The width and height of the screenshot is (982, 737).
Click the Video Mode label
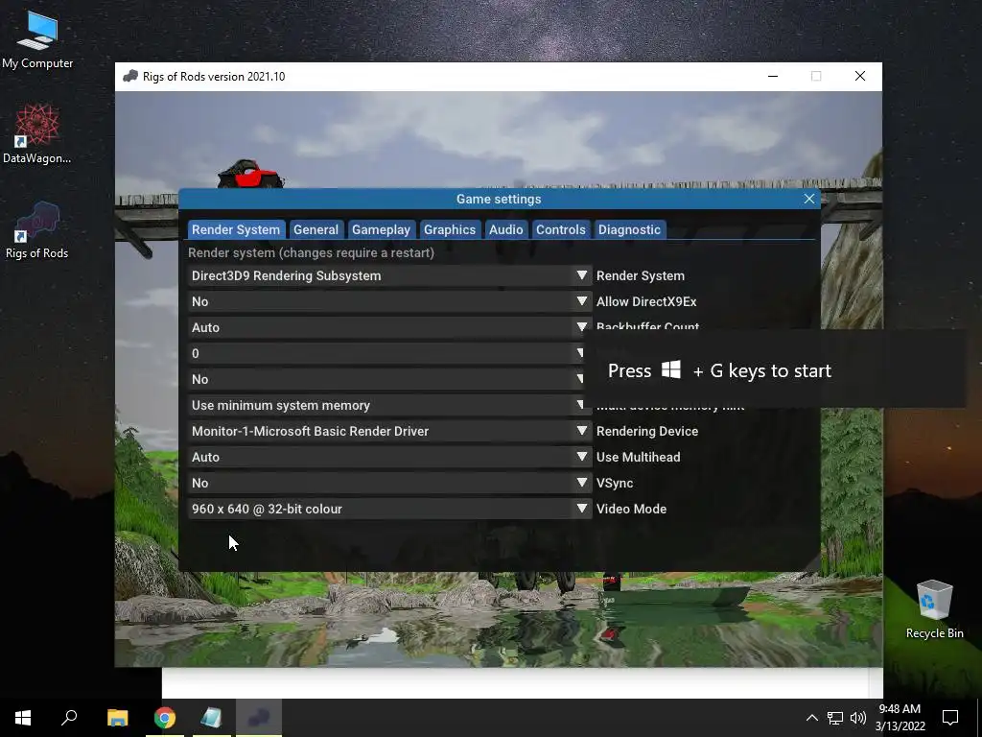click(631, 509)
